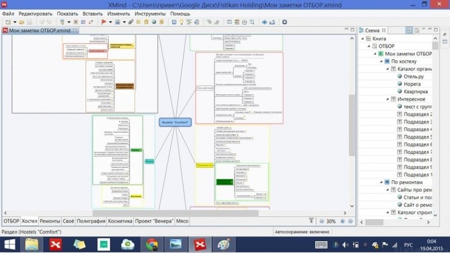Click the settings gear icon in toolbar

point(285,22)
